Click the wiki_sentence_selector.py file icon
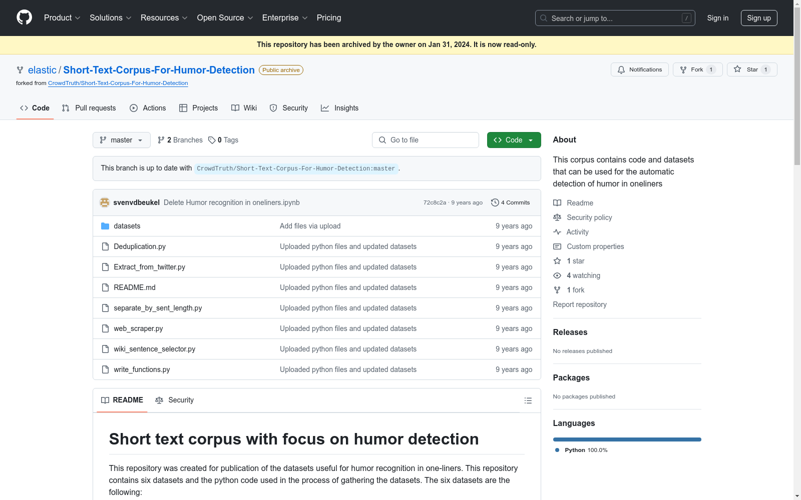This screenshot has height=500, width=801. tap(105, 349)
